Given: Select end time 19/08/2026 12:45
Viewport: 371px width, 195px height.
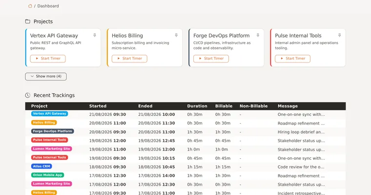Looking at the screenshot, I should click(156, 141).
